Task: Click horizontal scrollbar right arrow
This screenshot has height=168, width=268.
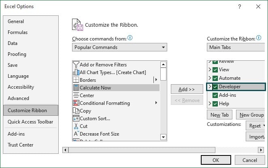Action: point(261,150)
